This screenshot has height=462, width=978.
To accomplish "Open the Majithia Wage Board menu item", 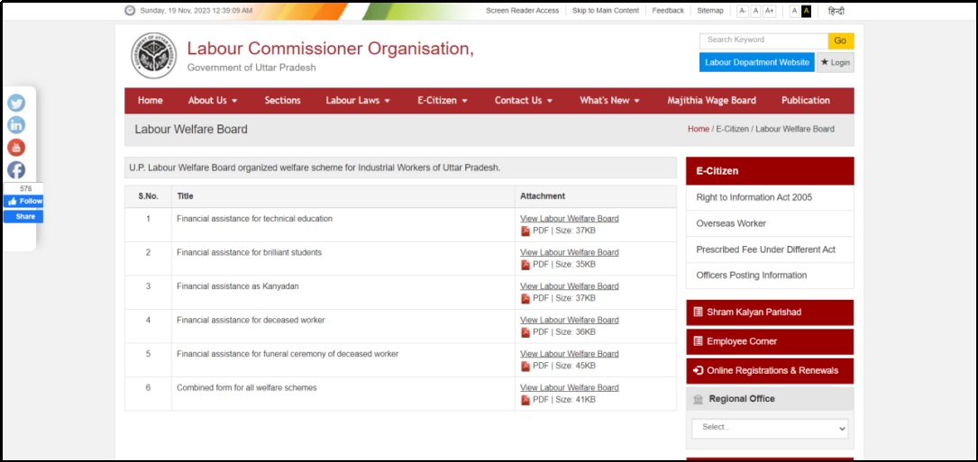I will tap(711, 101).
